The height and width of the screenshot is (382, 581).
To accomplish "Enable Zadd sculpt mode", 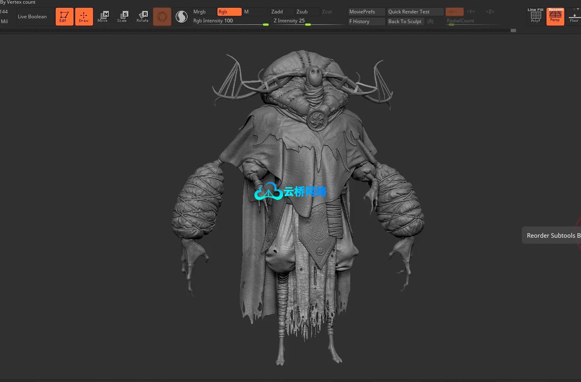I will (x=282, y=12).
